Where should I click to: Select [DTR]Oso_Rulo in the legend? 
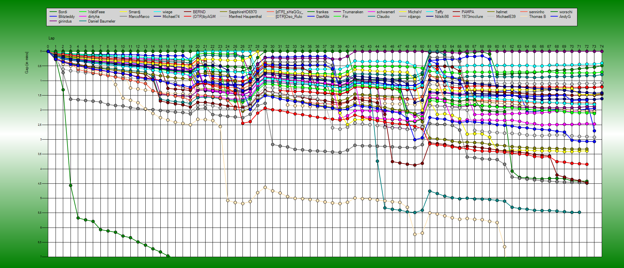(x=289, y=17)
